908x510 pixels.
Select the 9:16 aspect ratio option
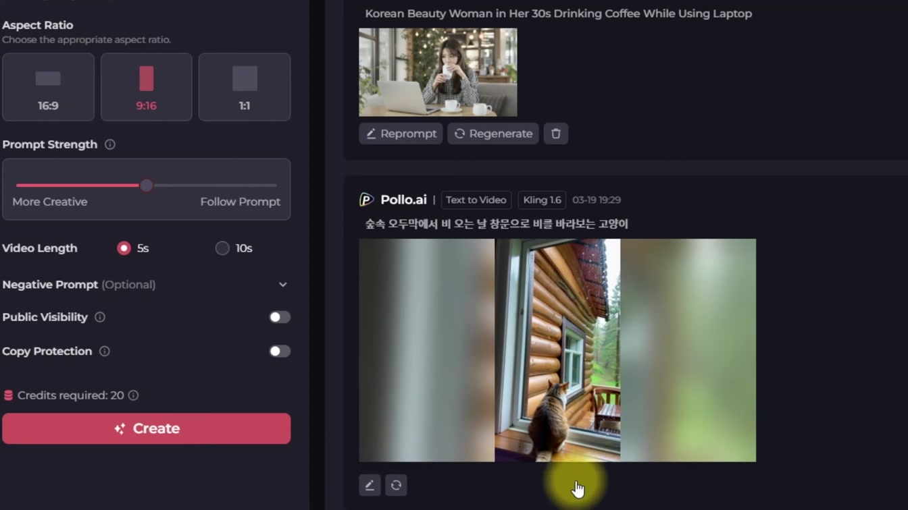[x=146, y=87]
